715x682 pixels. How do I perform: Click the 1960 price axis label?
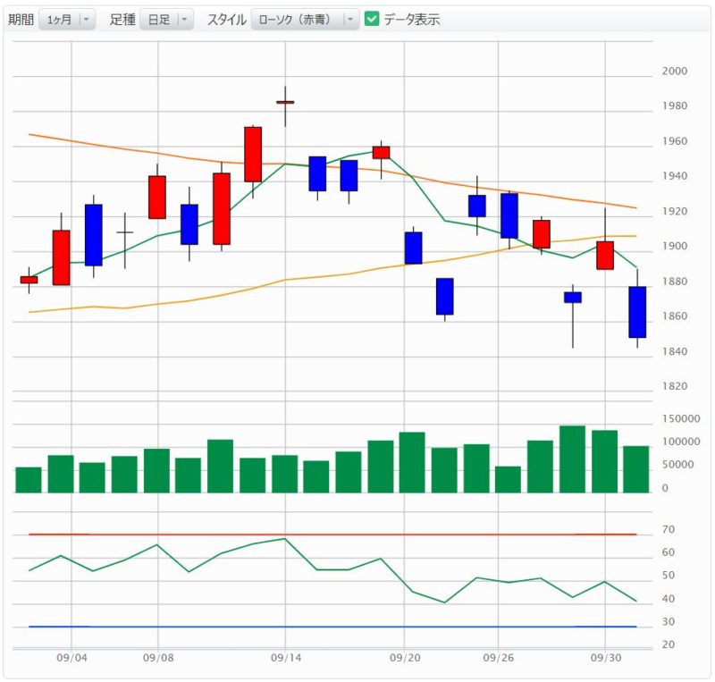click(675, 141)
